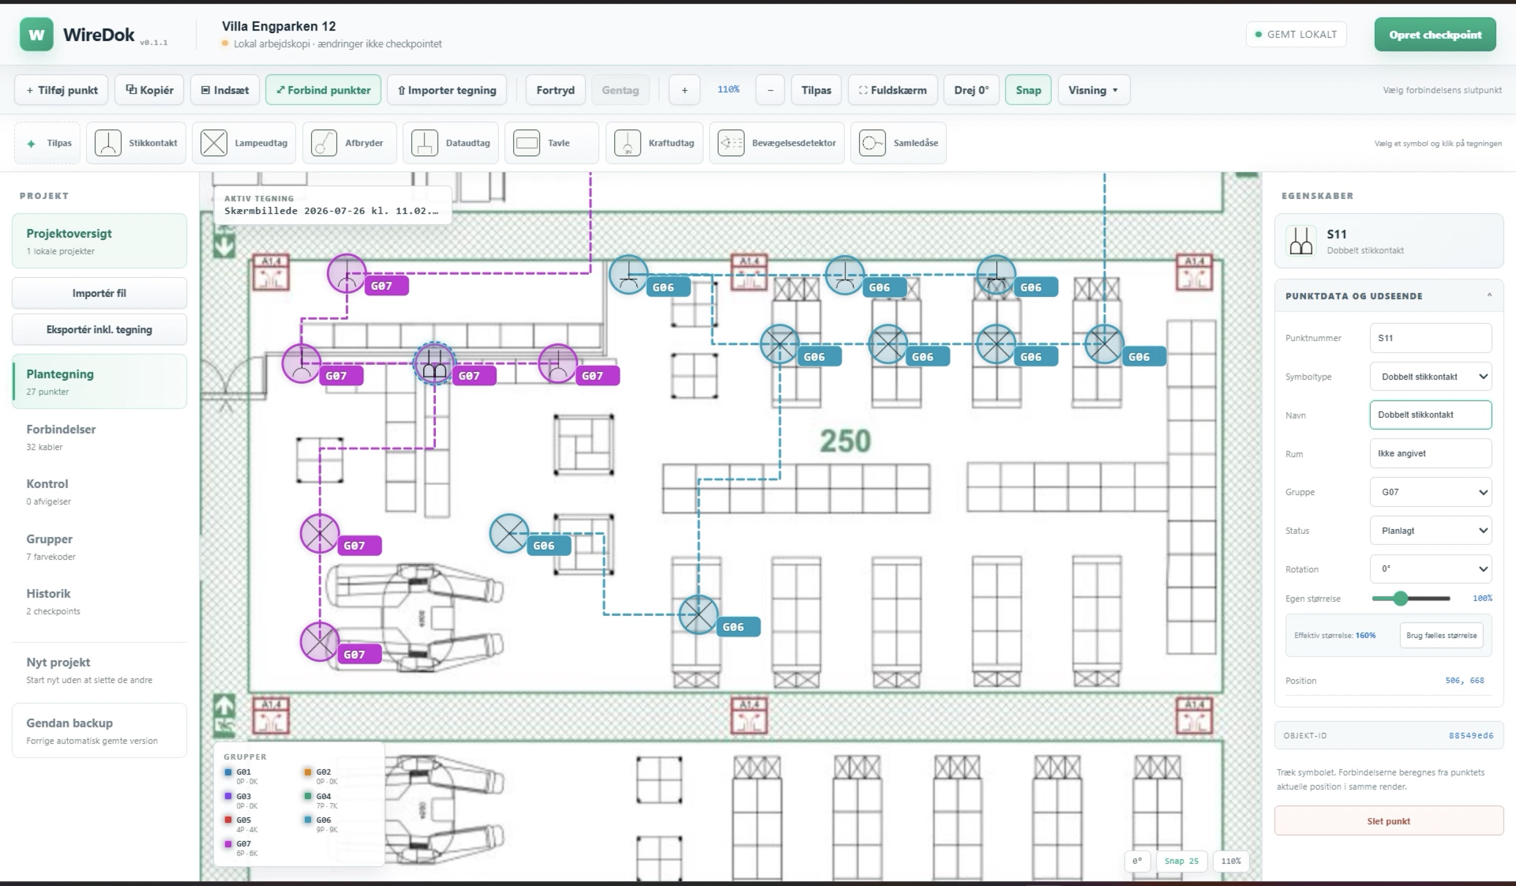Click the double socket icon in Egenskaber header
Viewport: 1516px width, 886px height.
coord(1301,241)
